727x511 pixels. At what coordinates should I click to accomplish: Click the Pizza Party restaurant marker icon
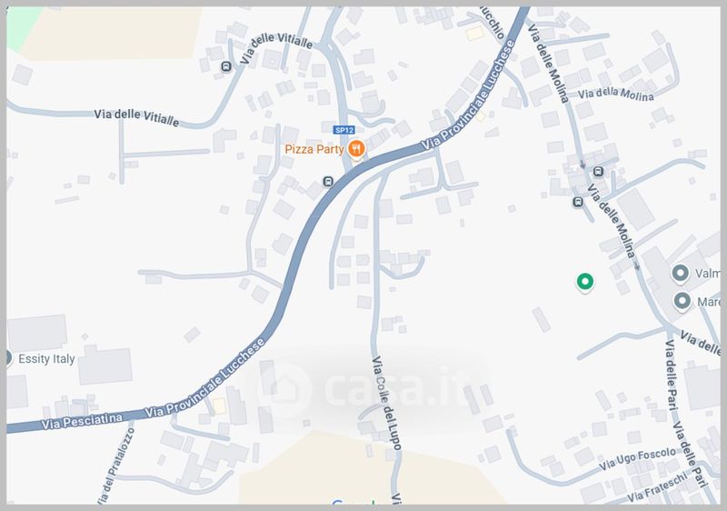click(x=356, y=149)
